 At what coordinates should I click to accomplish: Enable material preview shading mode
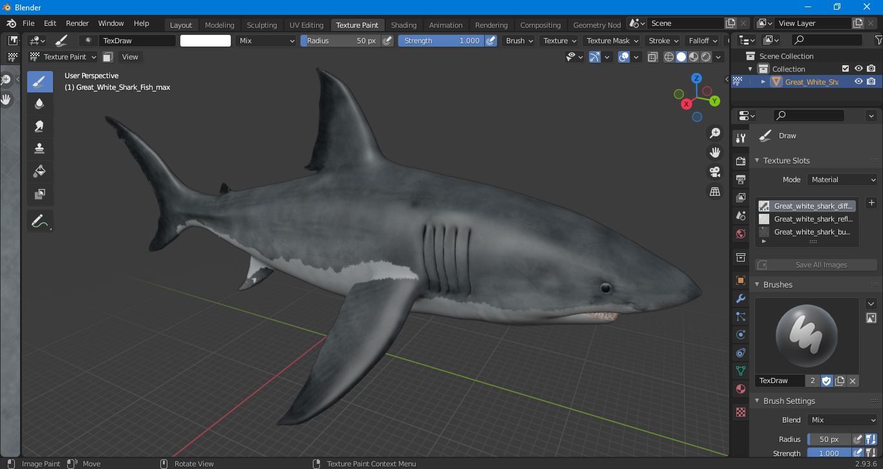694,57
